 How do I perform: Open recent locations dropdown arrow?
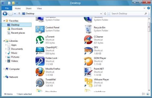pos(15,14)
